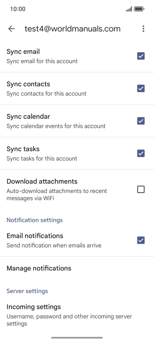Tap the signal strength icon
This screenshot has height=341, width=154.
tap(129, 9)
